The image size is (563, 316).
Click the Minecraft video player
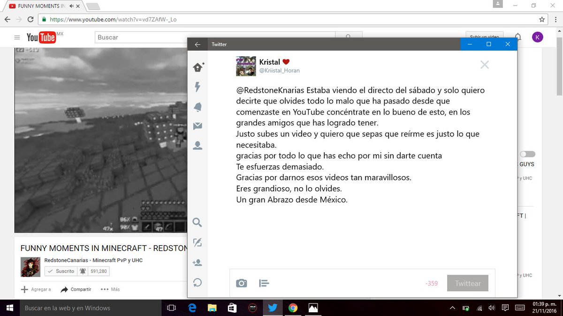click(101, 140)
